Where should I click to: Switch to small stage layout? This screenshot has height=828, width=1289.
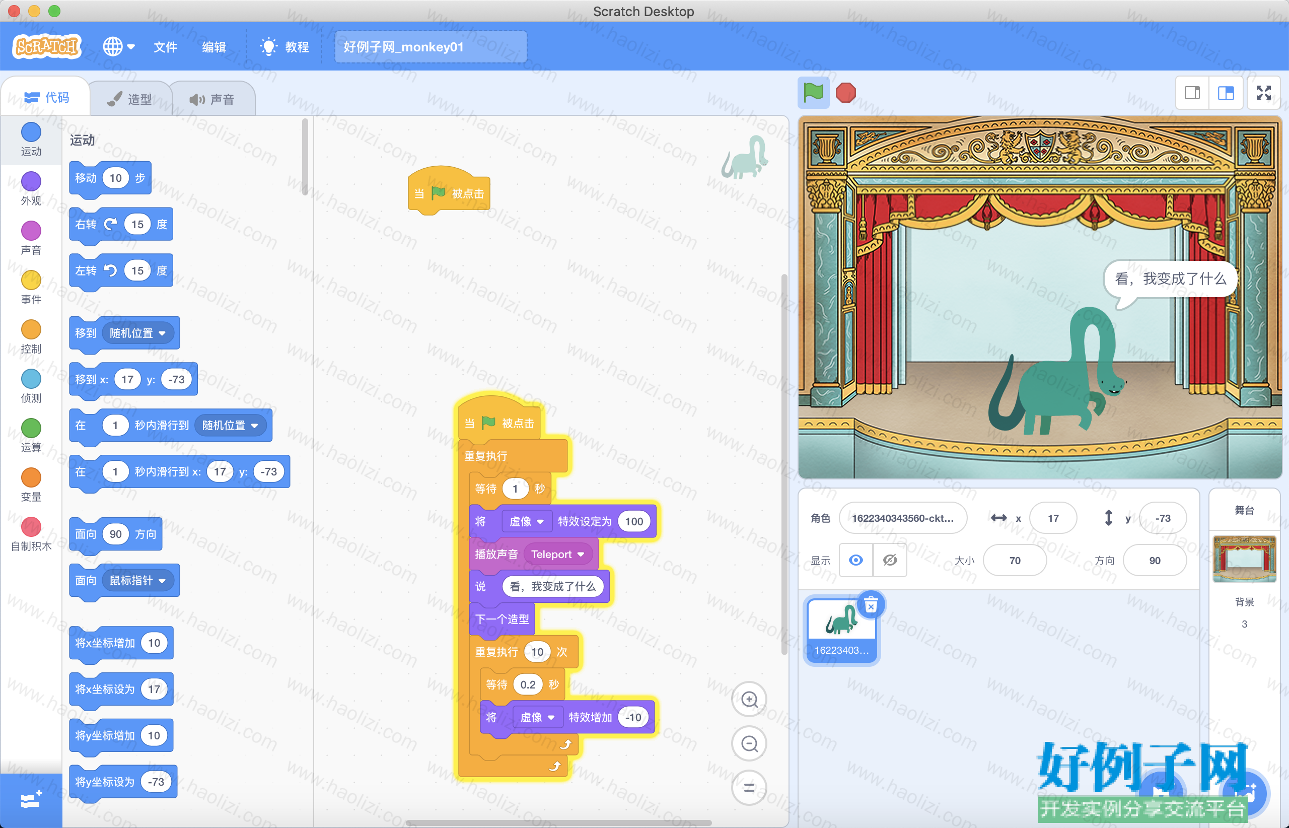[x=1192, y=93]
